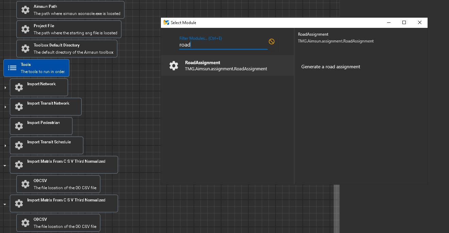The image size is (449, 233).
Task: Click the gear icon on Import Transit Schedule
Action: point(19,145)
